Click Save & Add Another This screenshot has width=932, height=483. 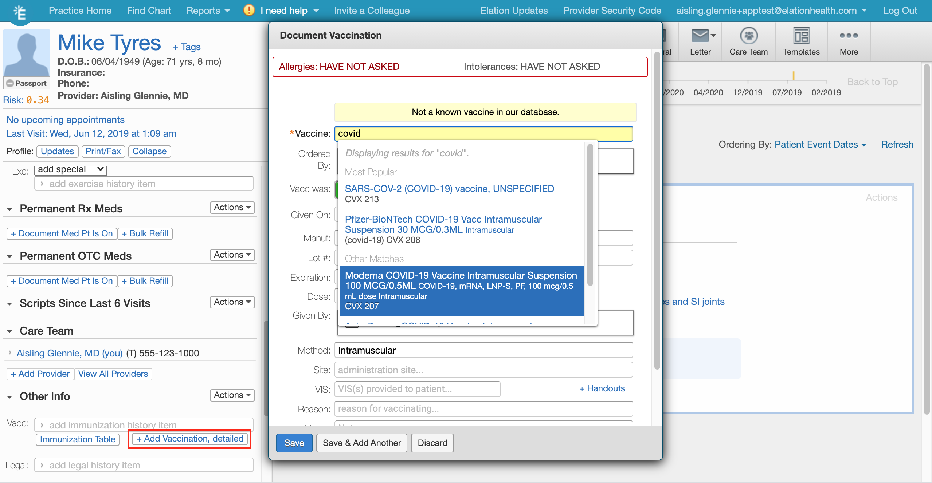[362, 443]
